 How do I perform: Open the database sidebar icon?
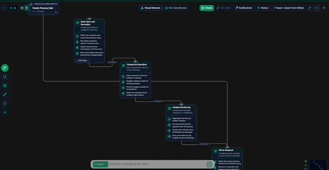tap(5, 86)
